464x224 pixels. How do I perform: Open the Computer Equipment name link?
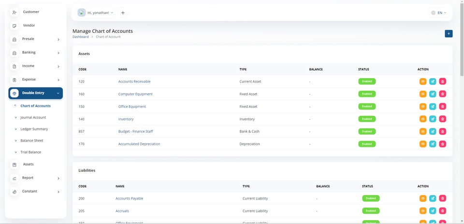[x=135, y=94]
